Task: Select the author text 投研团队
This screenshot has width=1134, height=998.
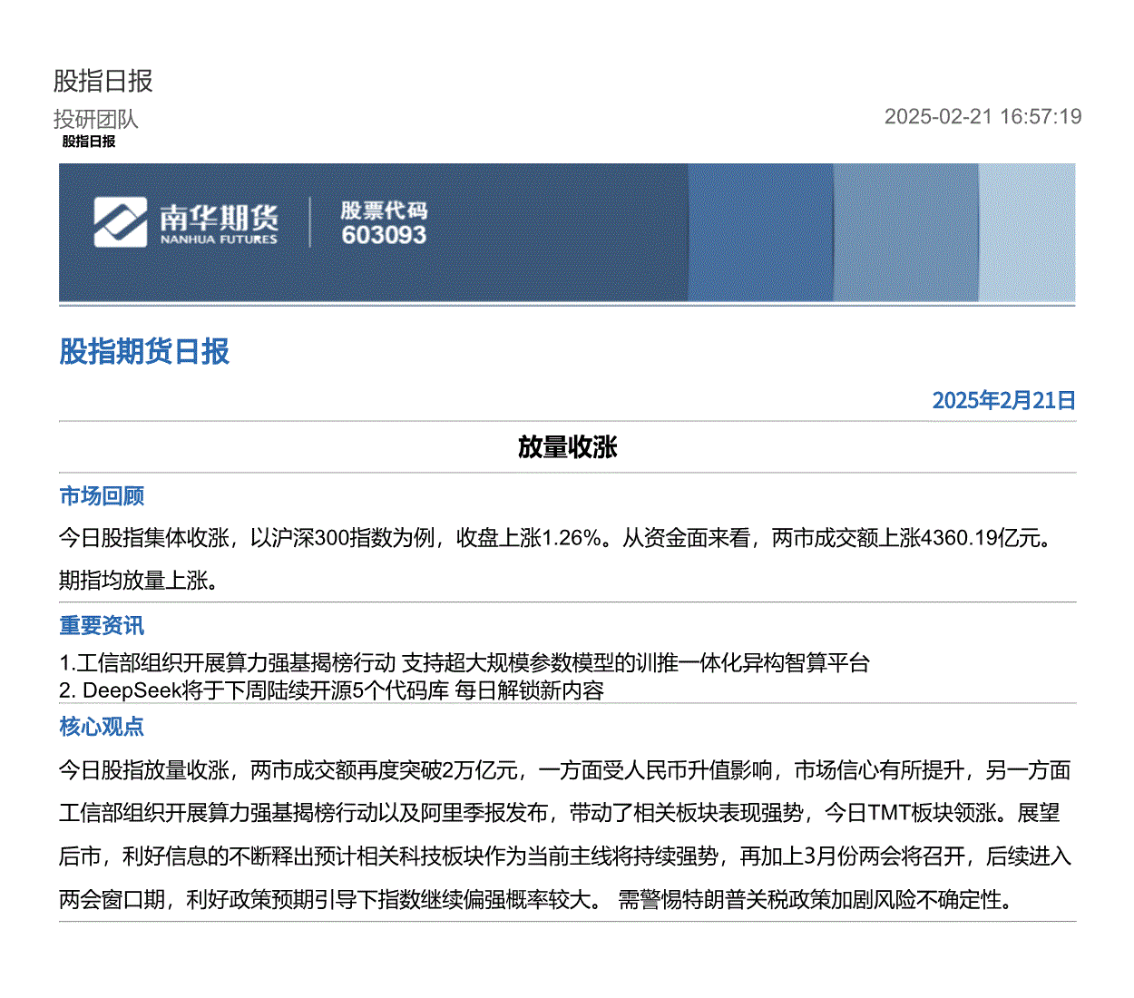Action: pyautogui.click(x=95, y=119)
